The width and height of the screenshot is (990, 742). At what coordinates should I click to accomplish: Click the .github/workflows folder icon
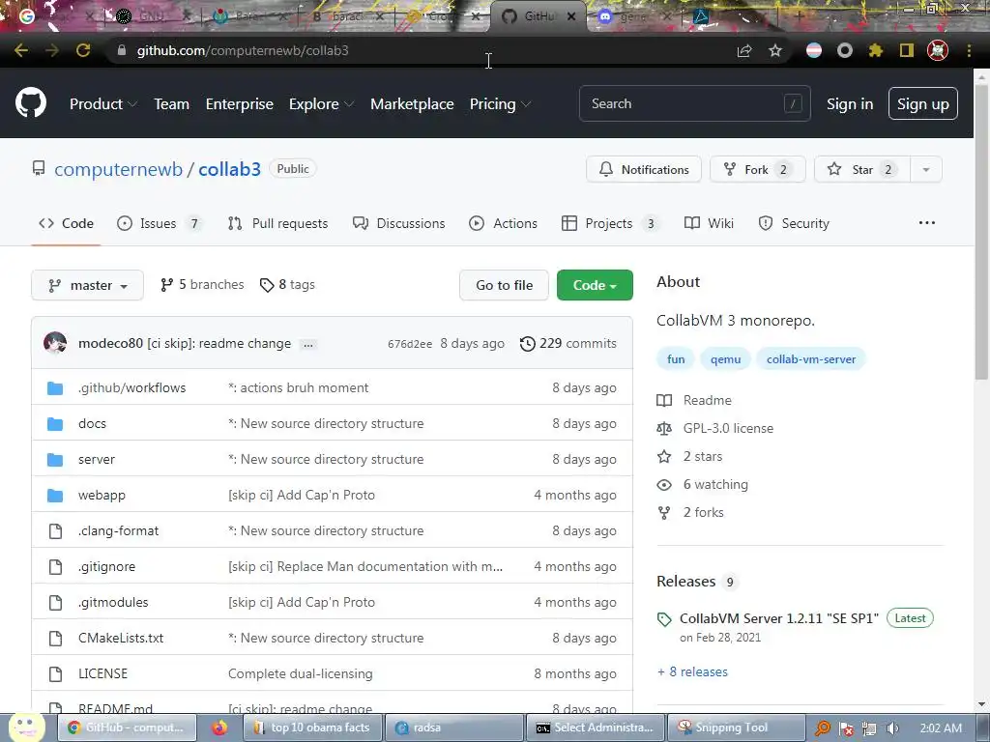click(55, 388)
